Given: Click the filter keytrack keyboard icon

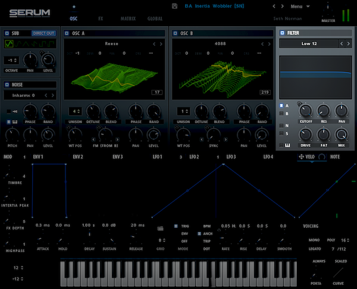Looking at the screenshot, I should pyautogui.click(x=287, y=145).
